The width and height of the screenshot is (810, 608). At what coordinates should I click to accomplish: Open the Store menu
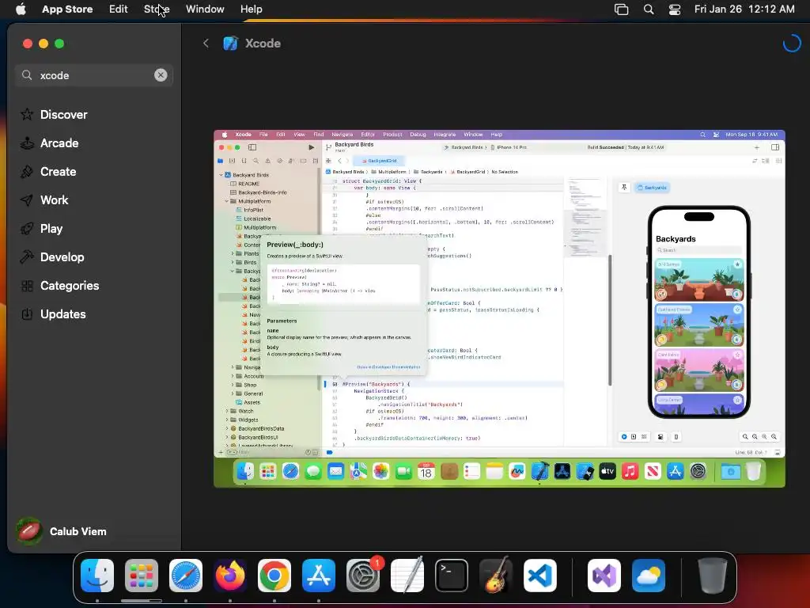coord(157,9)
